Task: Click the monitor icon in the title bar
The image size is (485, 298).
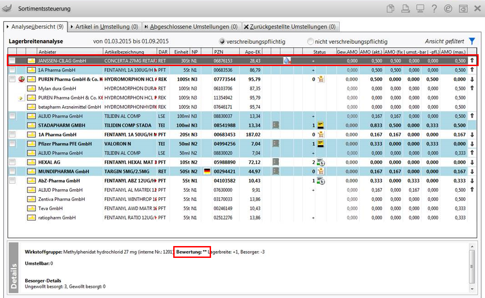Action: 420,8
